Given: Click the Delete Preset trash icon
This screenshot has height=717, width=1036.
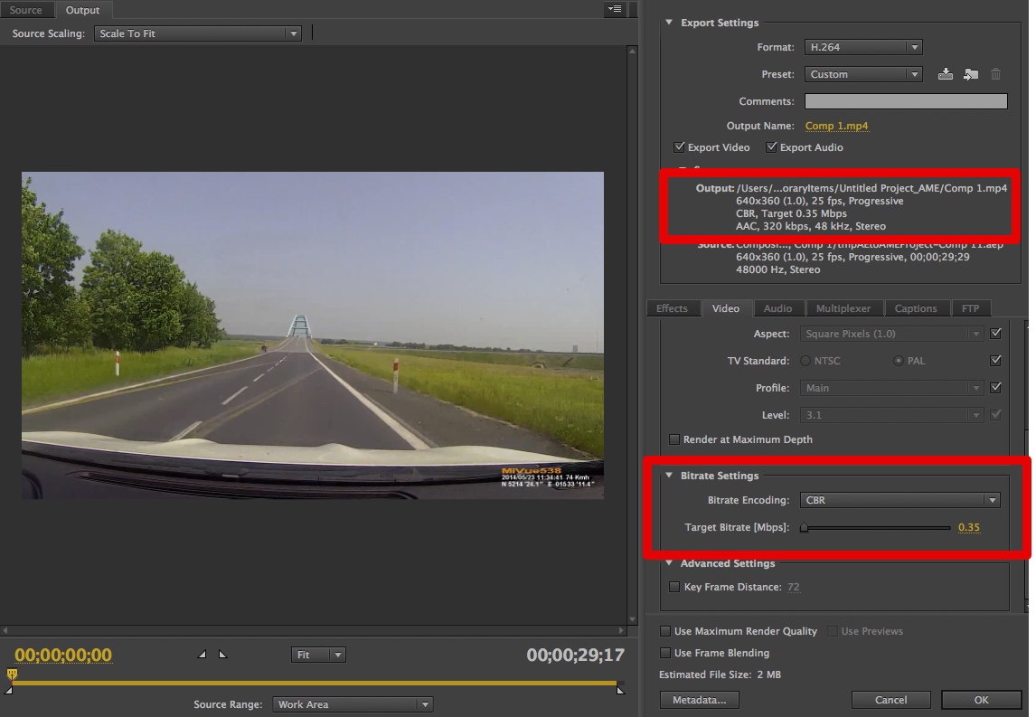Looking at the screenshot, I should [x=995, y=74].
